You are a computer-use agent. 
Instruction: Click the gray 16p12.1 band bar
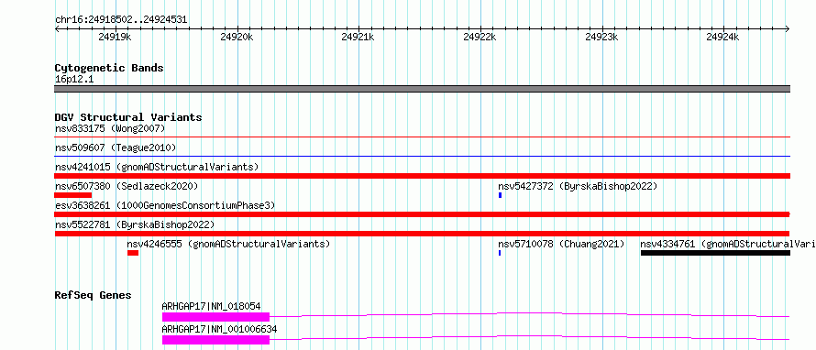click(423, 89)
